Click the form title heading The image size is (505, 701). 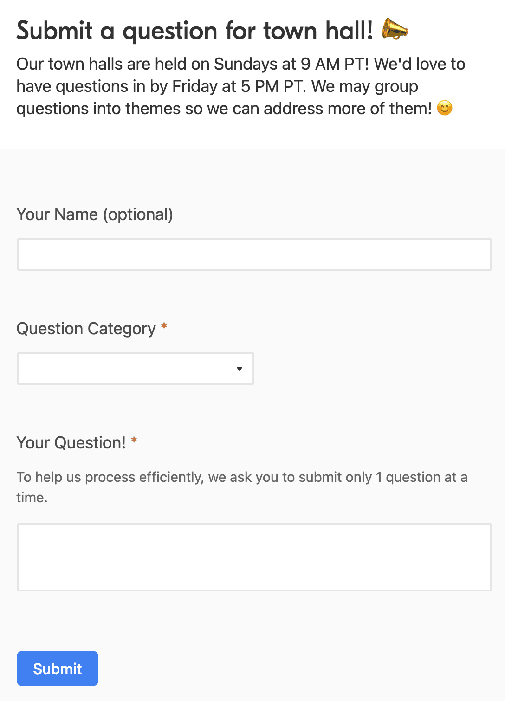[x=195, y=30]
